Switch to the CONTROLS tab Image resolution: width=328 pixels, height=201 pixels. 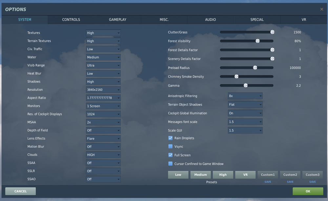71,20
